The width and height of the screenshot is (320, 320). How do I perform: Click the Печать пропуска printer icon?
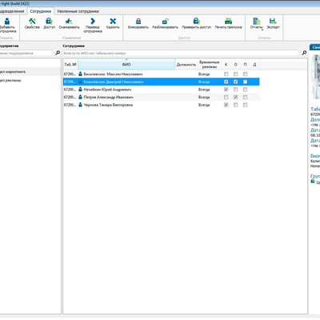pyautogui.click(x=228, y=21)
